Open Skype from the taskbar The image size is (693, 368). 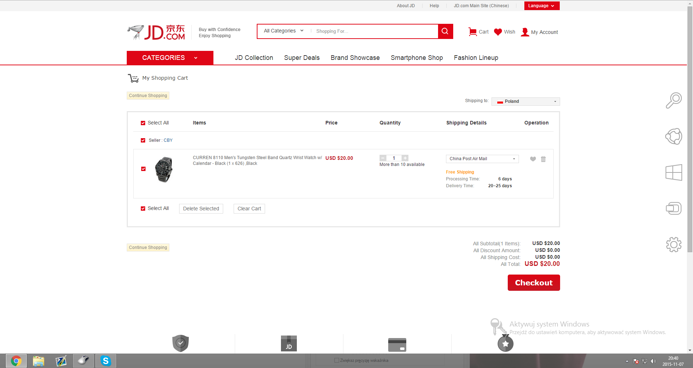click(x=106, y=361)
